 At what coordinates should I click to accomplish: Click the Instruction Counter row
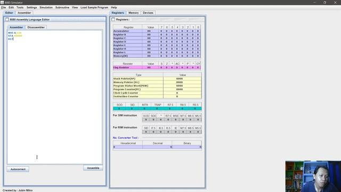pos(157,96)
